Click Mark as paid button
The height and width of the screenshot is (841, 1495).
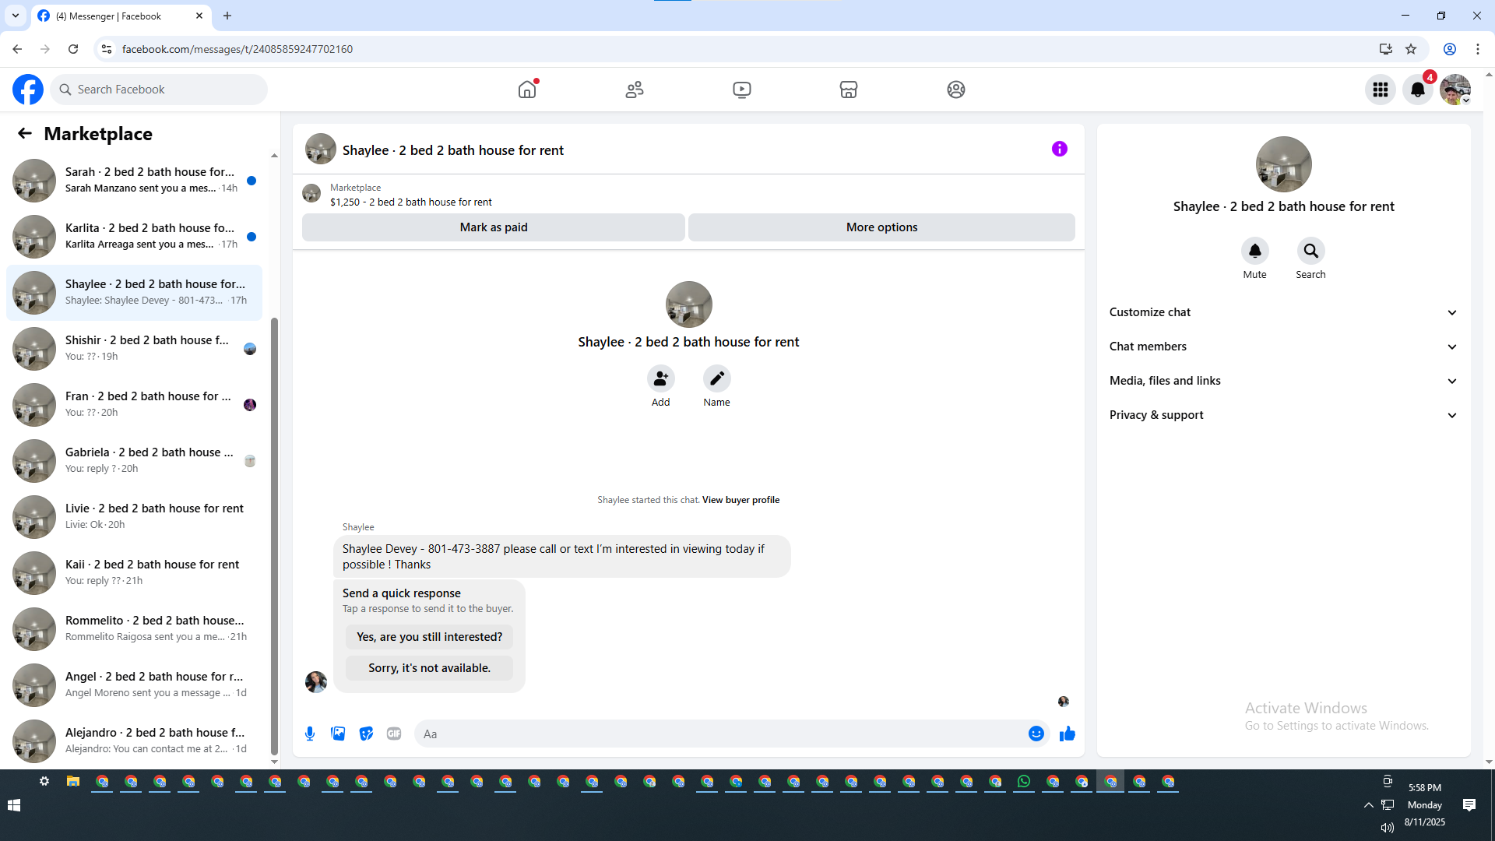(493, 227)
